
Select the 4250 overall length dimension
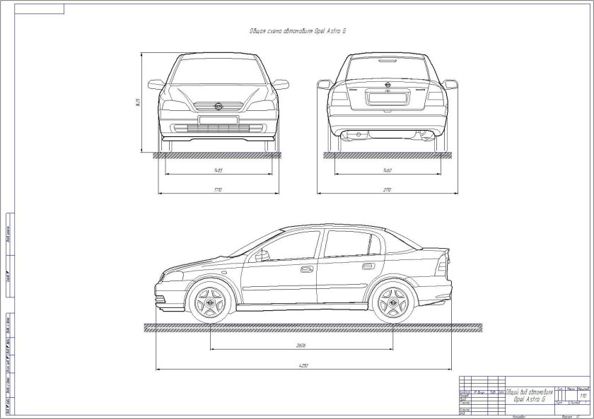(303, 365)
